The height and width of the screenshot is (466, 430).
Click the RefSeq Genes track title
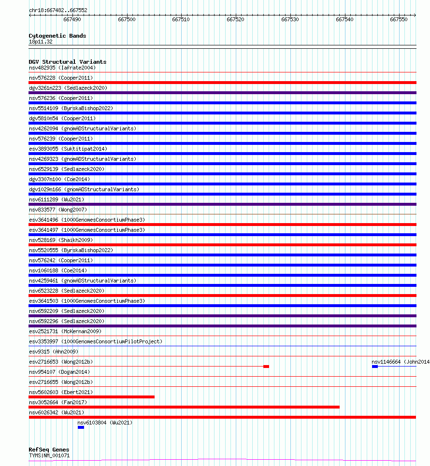(x=49, y=450)
